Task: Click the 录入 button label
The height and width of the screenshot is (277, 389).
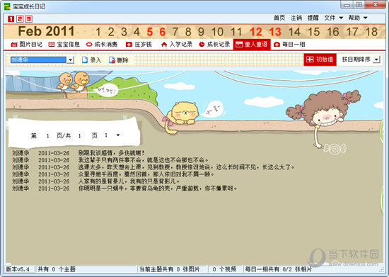Action: pyautogui.click(x=95, y=60)
